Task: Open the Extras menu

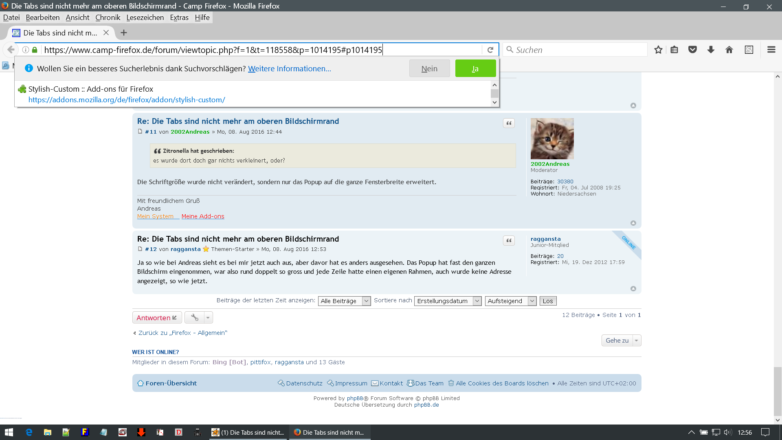Action: tap(179, 18)
